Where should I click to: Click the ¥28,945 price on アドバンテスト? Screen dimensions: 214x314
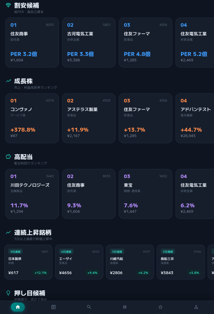tap(188, 136)
